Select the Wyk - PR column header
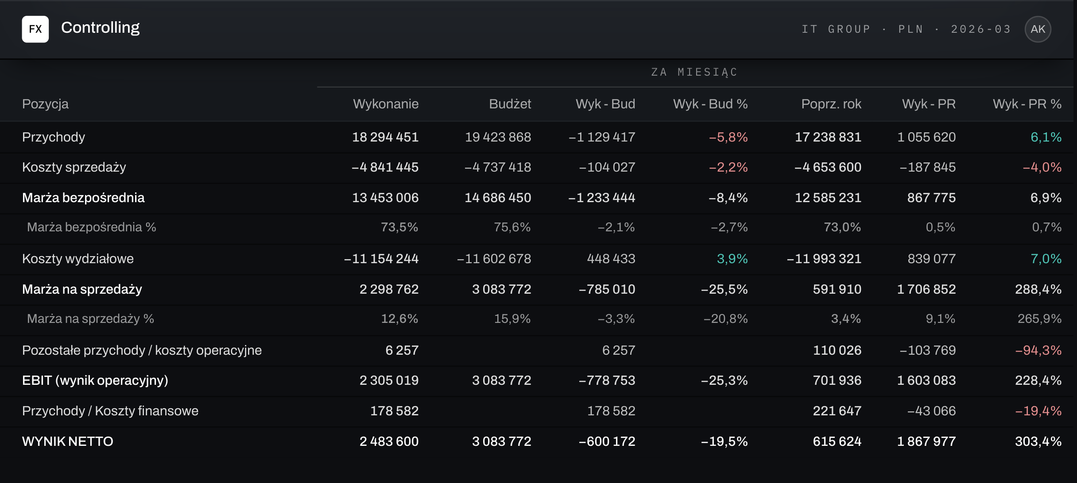The width and height of the screenshot is (1077, 483). (929, 104)
